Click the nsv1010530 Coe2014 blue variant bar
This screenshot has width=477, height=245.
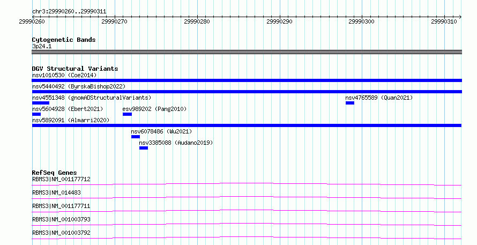pos(247,80)
